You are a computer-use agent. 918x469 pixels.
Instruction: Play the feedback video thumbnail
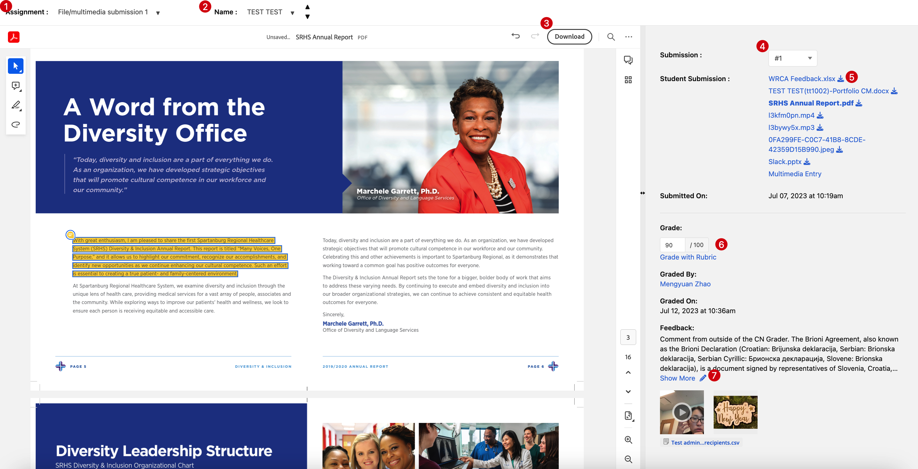[x=681, y=412]
